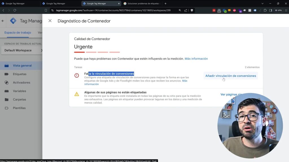This screenshot has height=162, width=289.
Task: Click the Tag Manager diamond logo
Action: [13, 21]
